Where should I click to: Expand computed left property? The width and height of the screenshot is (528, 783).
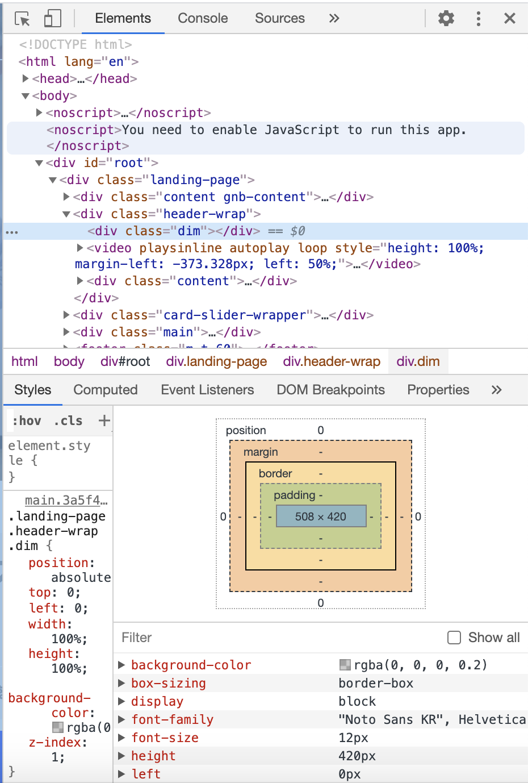[x=121, y=774]
